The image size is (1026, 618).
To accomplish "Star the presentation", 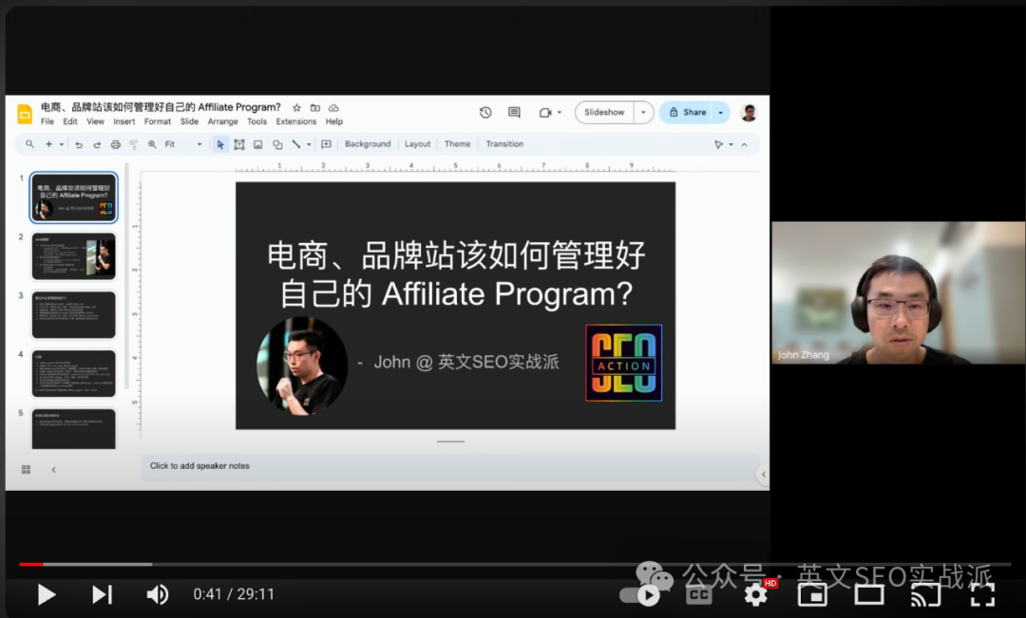I will click(296, 108).
